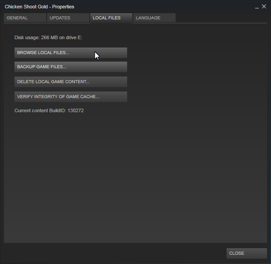
Task: Click the X icon in title bar
Action: tap(264, 7)
